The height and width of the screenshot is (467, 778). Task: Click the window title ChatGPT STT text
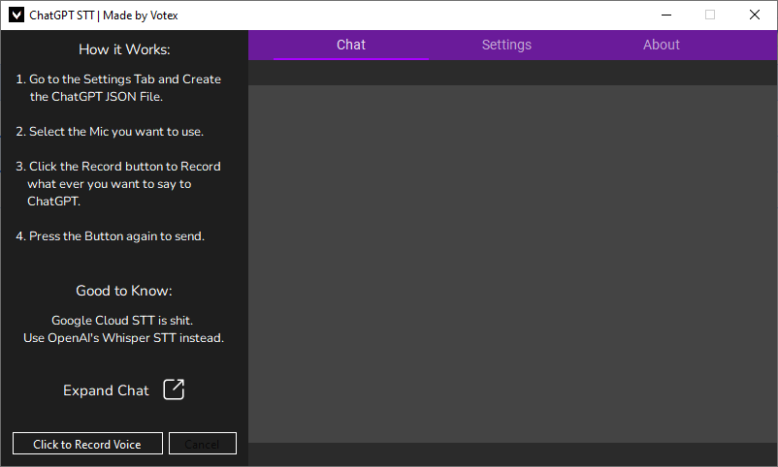103,16
